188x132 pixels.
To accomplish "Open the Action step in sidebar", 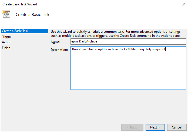I will pos(7,42).
